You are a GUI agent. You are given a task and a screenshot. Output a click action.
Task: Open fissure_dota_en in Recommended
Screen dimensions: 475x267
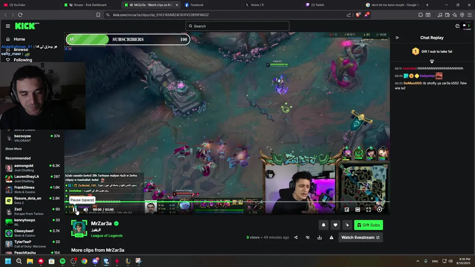(32, 201)
